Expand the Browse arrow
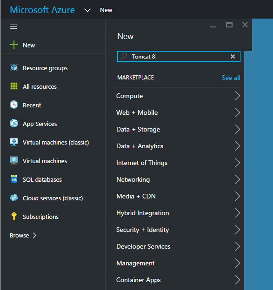The image size is (273, 290). coord(34,236)
